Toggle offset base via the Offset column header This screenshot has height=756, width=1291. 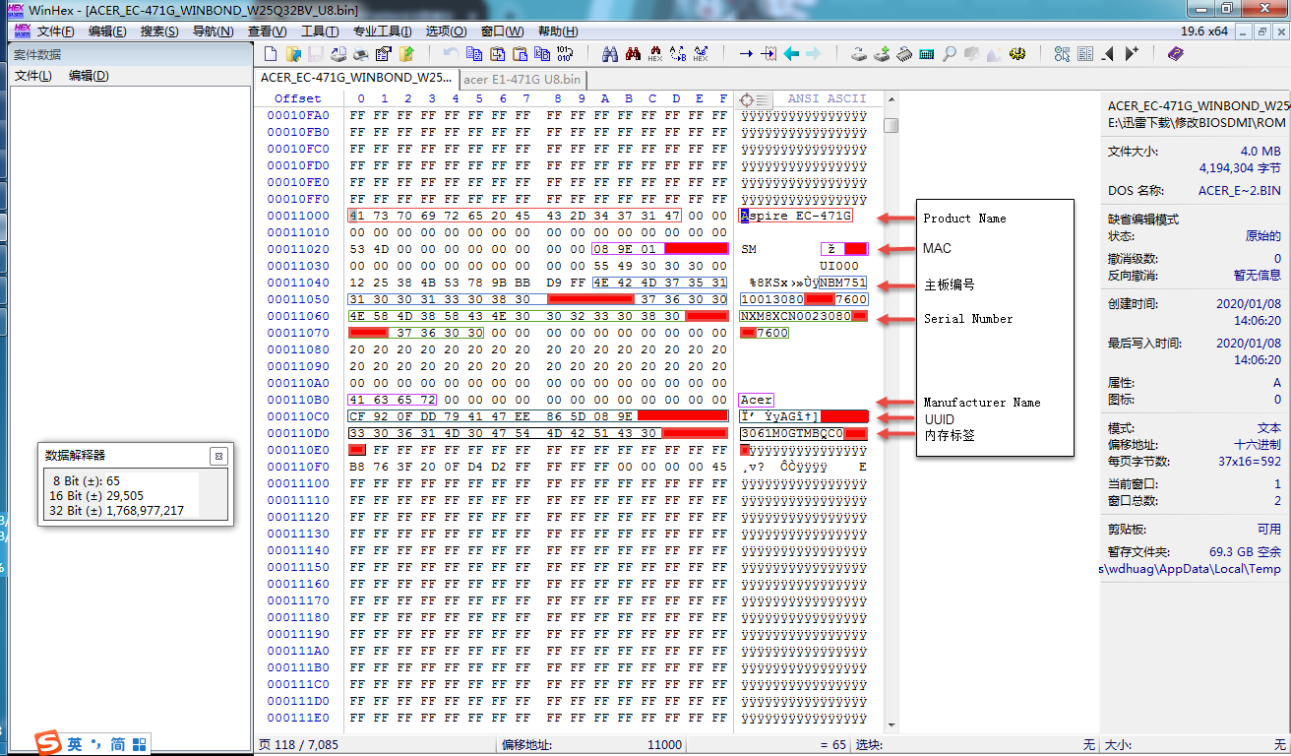[x=298, y=97]
